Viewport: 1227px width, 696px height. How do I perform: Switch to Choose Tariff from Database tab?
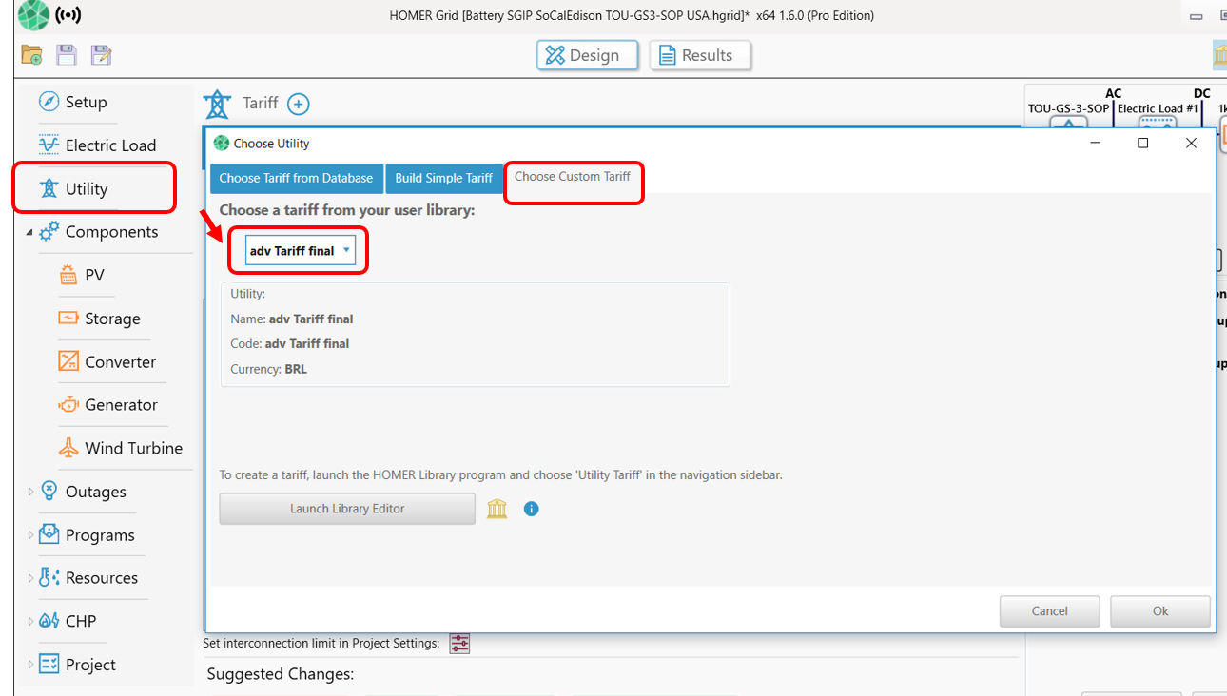pos(296,178)
